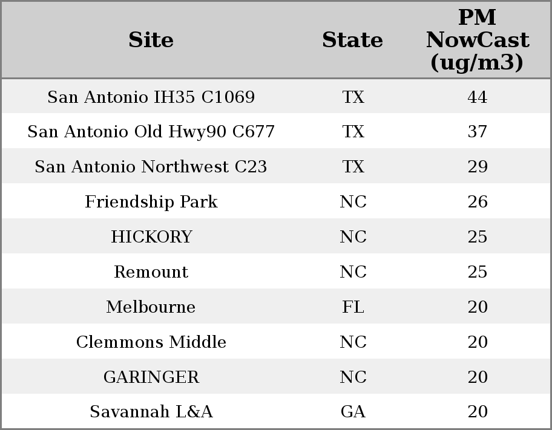Click the HICKORY site name

point(151,237)
